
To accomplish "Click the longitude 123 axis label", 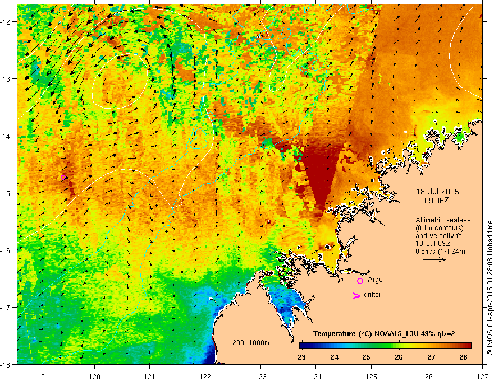I will coord(260,377).
